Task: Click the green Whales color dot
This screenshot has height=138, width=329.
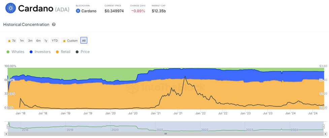Action: pyautogui.click(x=8, y=52)
